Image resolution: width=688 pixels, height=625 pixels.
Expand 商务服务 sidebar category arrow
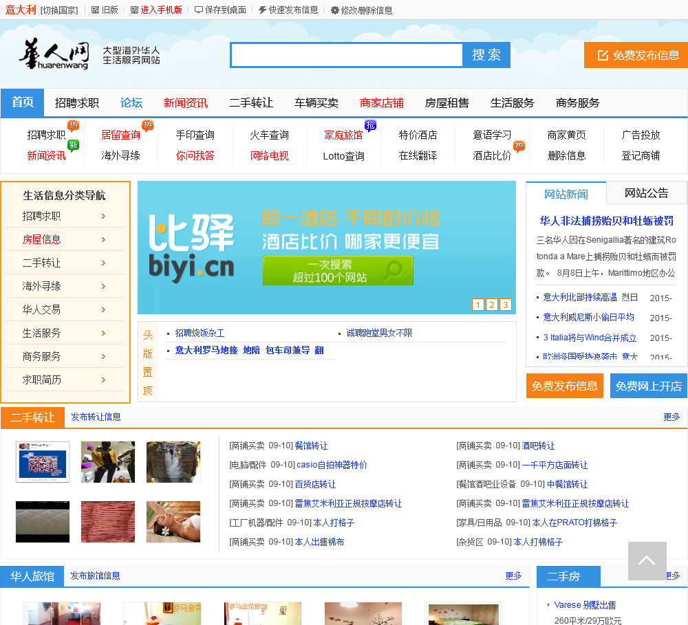[104, 357]
